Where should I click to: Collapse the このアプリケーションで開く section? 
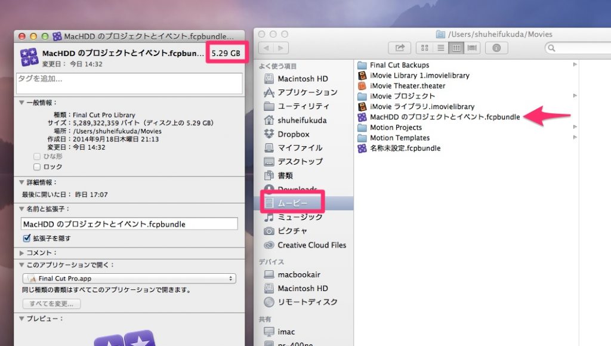click(x=21, y=265)
